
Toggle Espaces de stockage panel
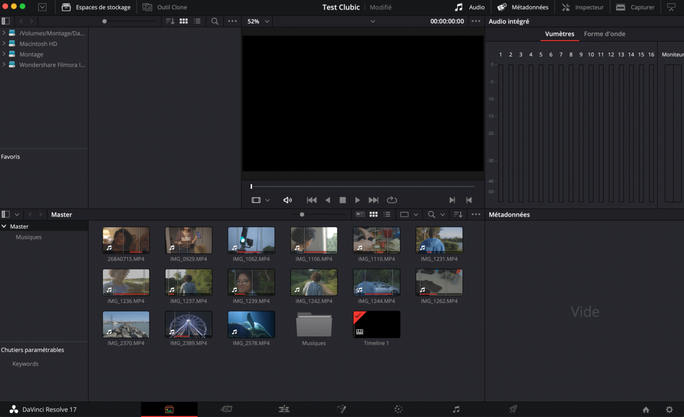[96, 7]
